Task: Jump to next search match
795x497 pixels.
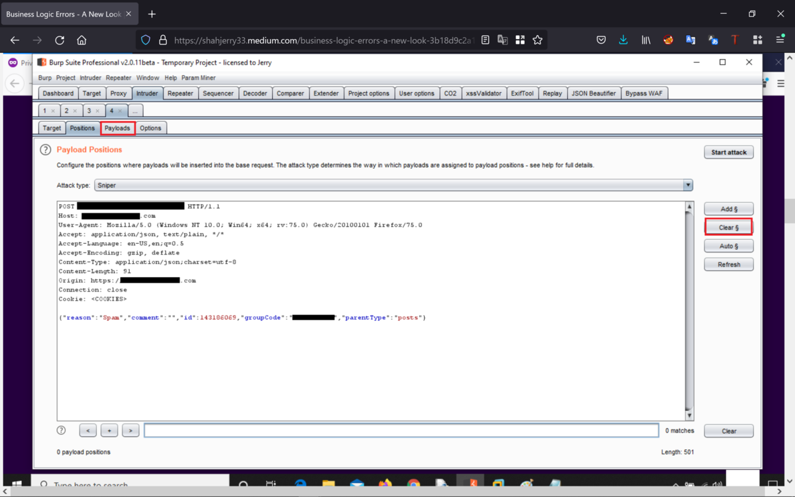Action: 131,431
